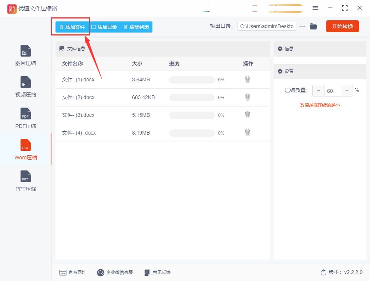This screenshot has height=281, width=370.
Task: Click the 信息 panel header
Action: [x=320, y=49]
